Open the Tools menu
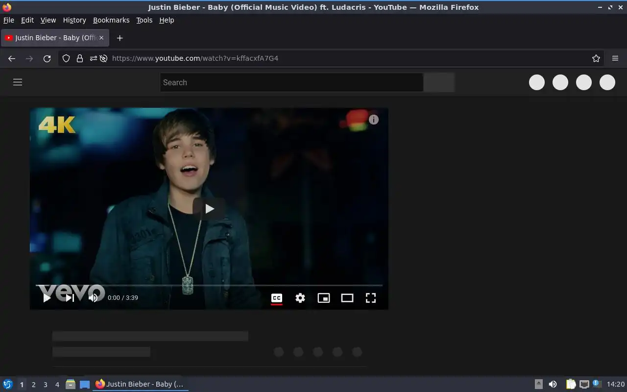 click(144, 20)
